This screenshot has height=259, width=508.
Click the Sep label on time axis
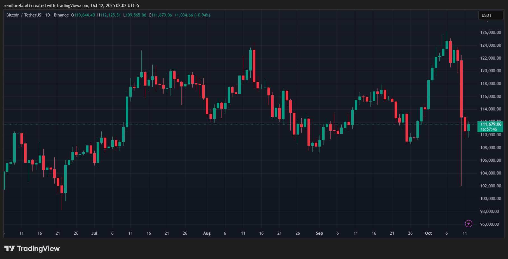[319, 233]
